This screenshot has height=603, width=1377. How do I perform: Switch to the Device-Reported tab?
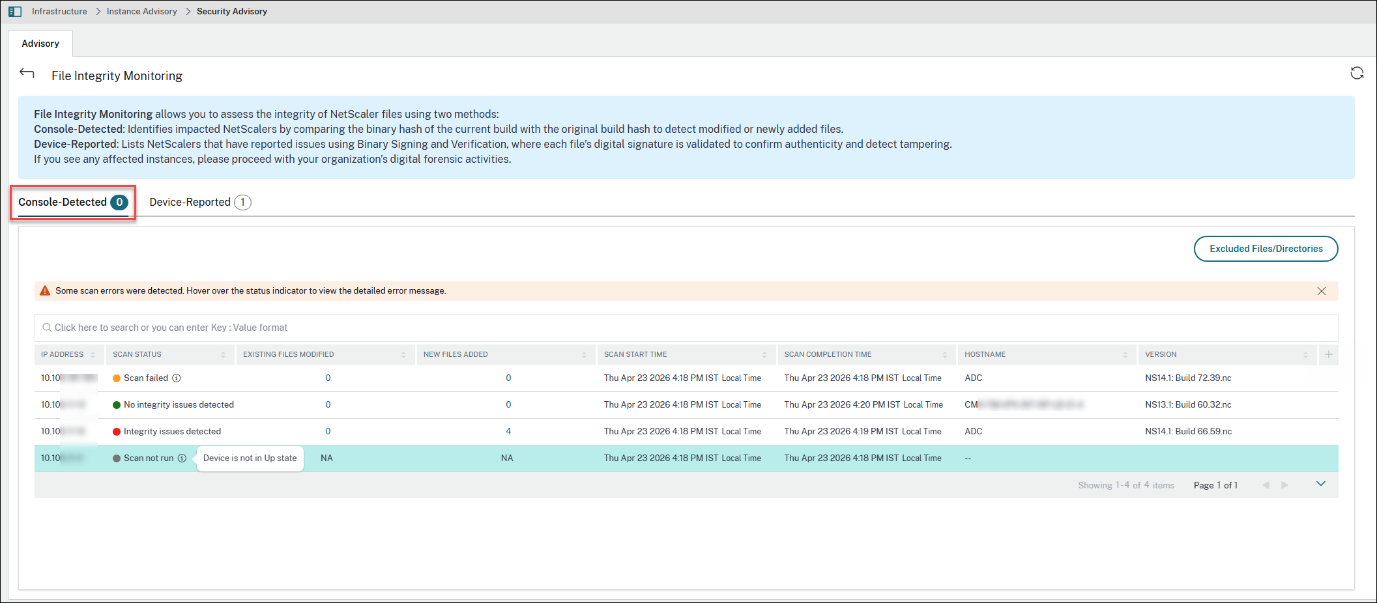tap(199, 203)
